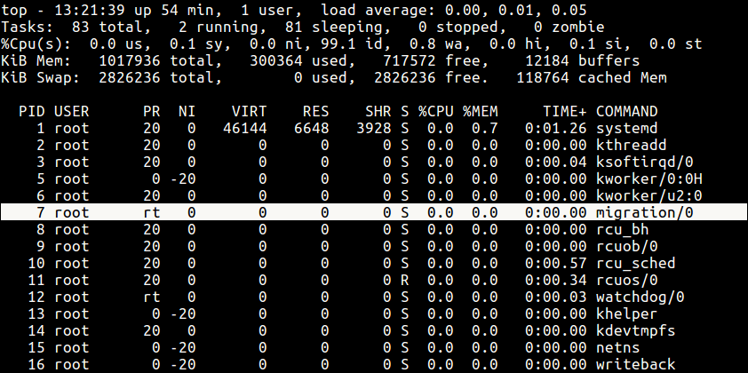Click the highlighted migration/0 row
Image resolution: width=748 pixels, height=373 pixels.
(374, 212)
